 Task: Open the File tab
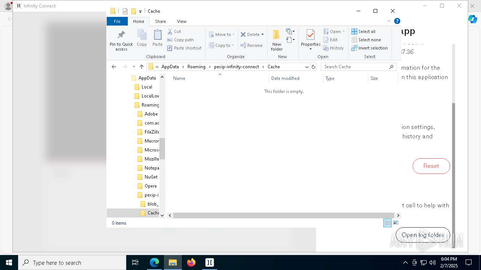tap(117, 21)
